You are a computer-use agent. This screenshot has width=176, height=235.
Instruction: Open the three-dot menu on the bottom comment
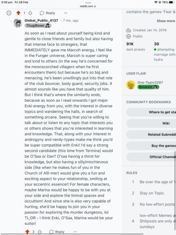click(x=75, y=232)
